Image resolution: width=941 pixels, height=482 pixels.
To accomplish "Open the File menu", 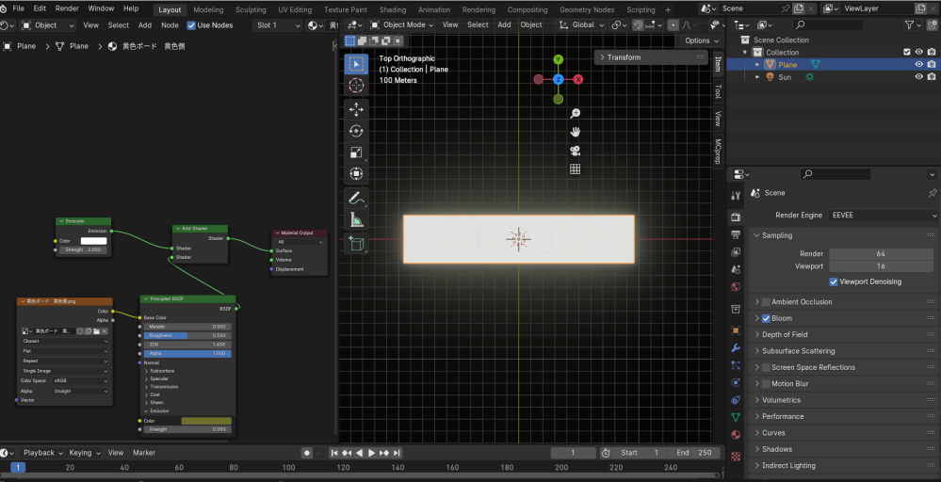I will click(x=19, y=8).
